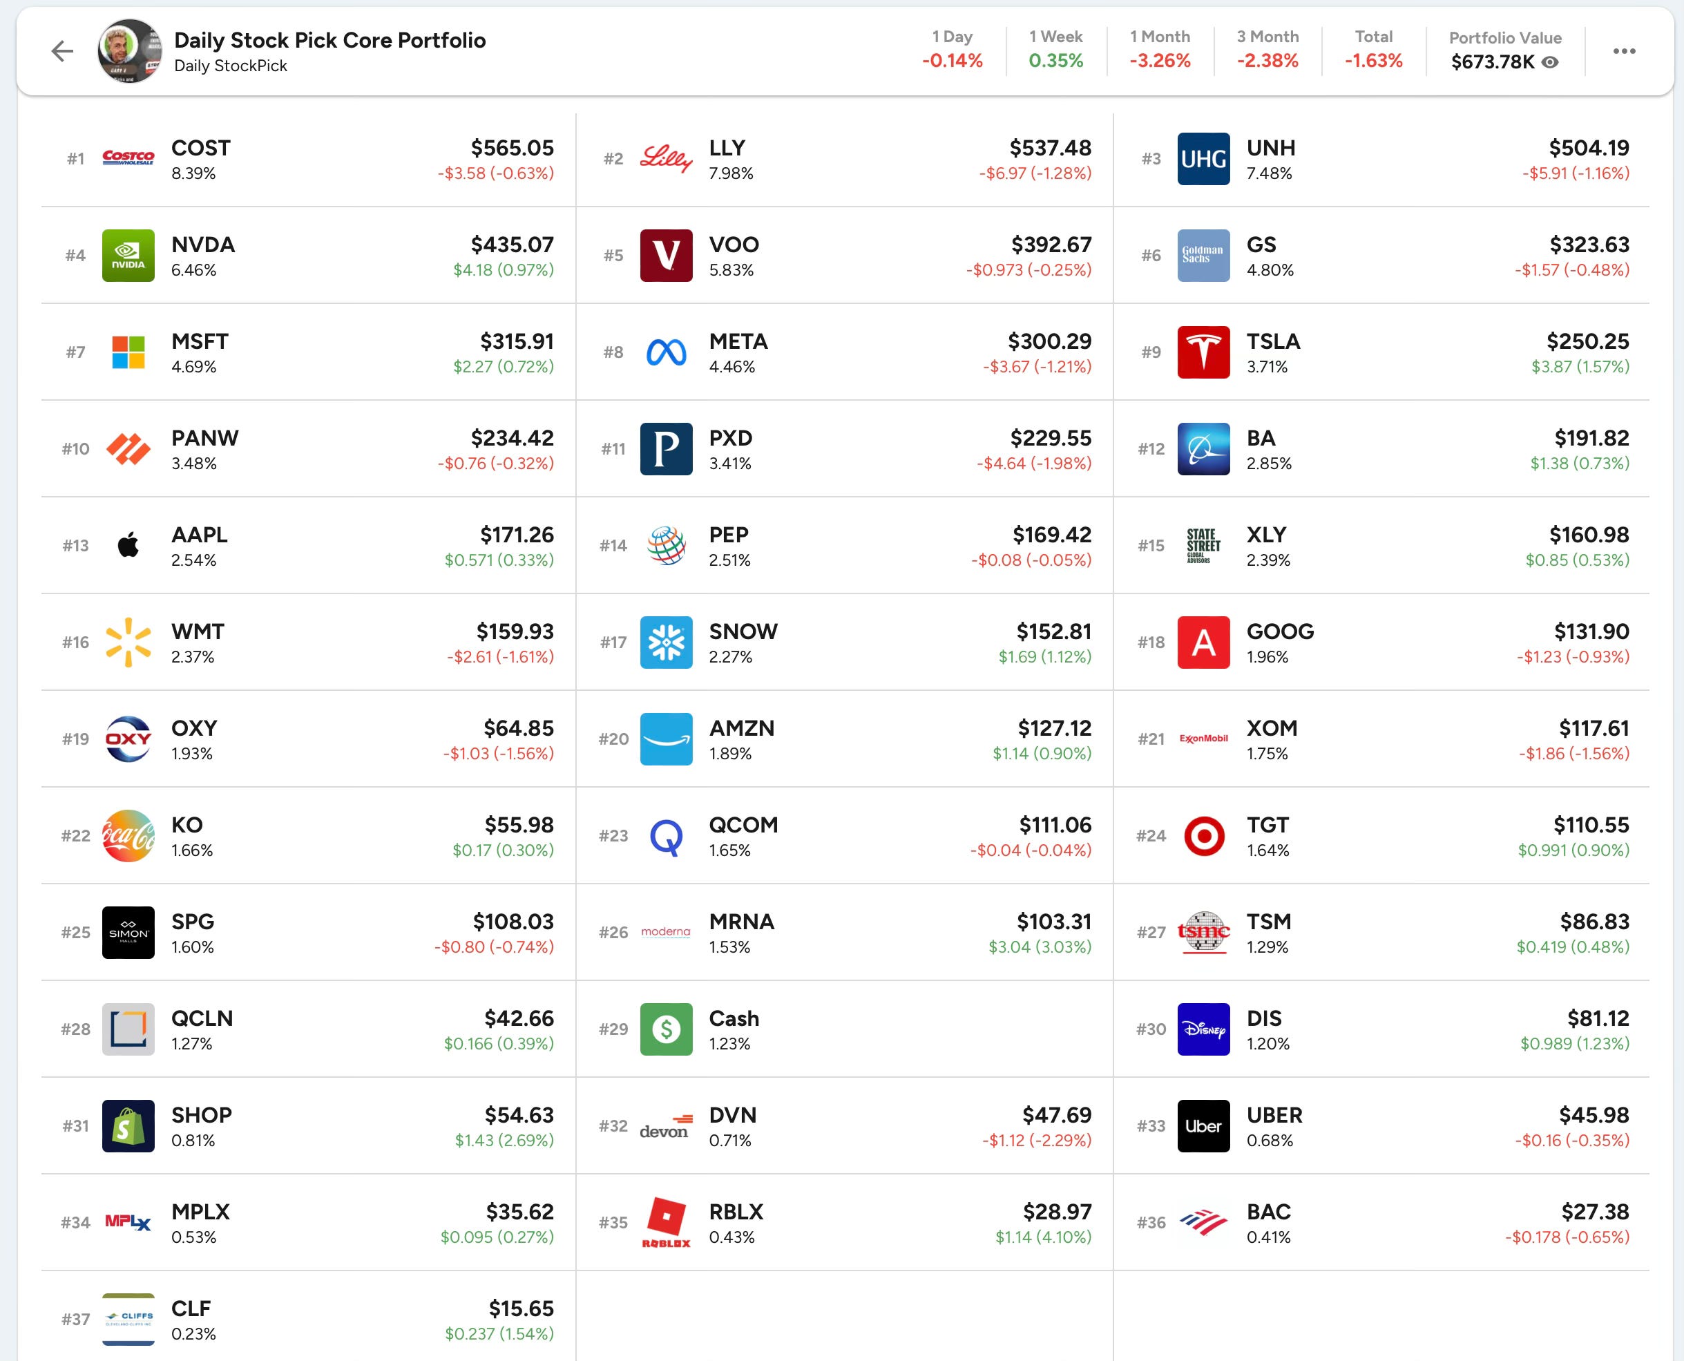Click the Shopify SHOP bag icon

128,1126
